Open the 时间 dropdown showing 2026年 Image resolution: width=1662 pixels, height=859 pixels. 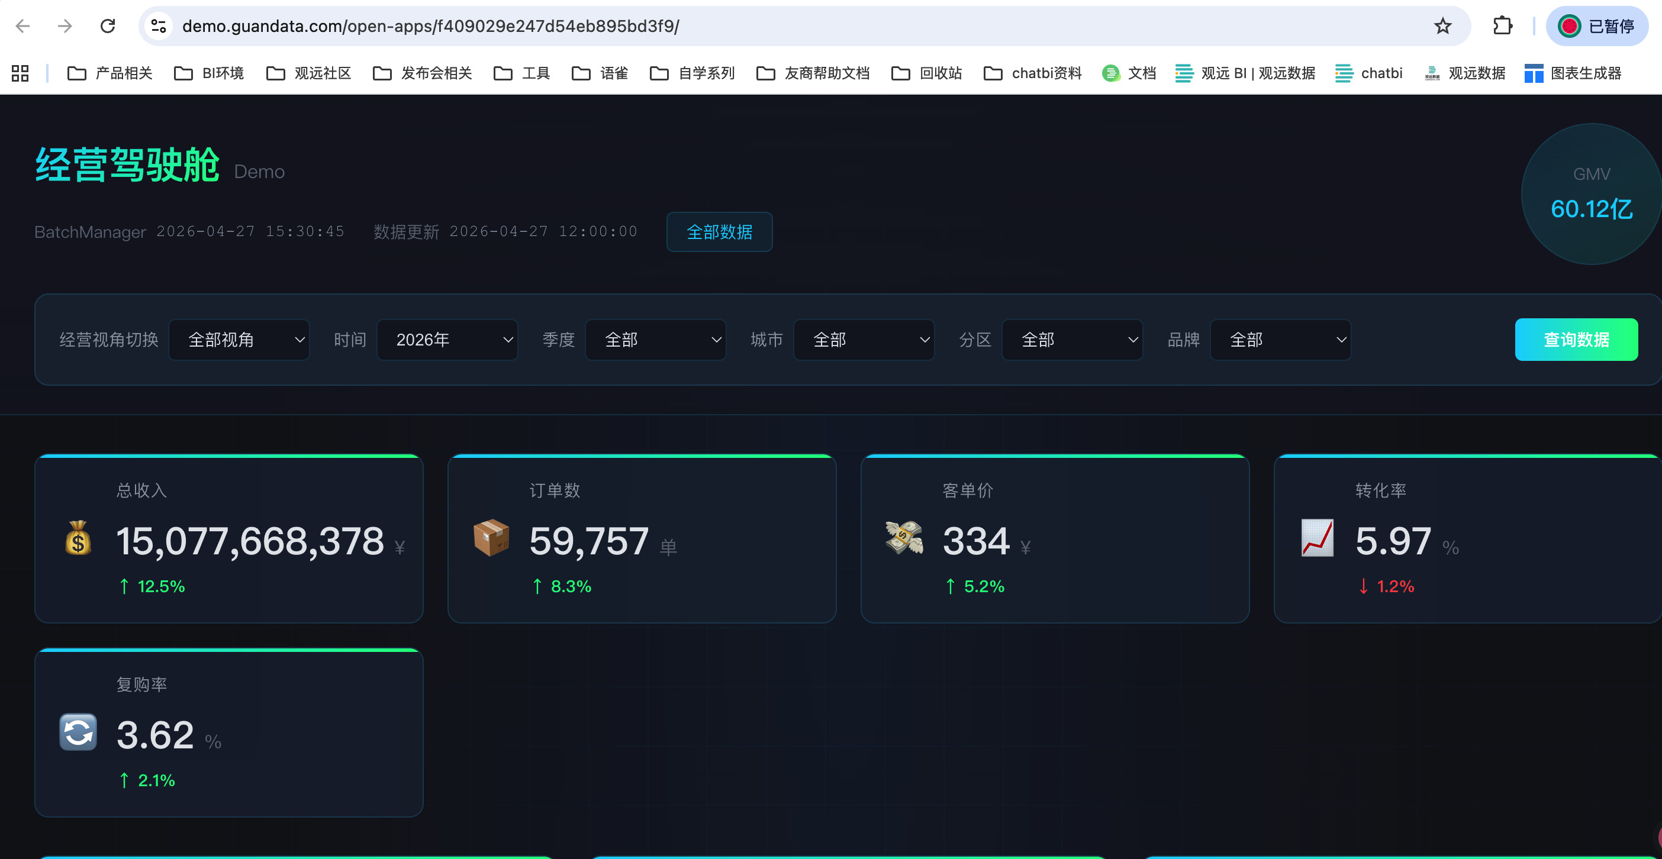coord(448,340)
